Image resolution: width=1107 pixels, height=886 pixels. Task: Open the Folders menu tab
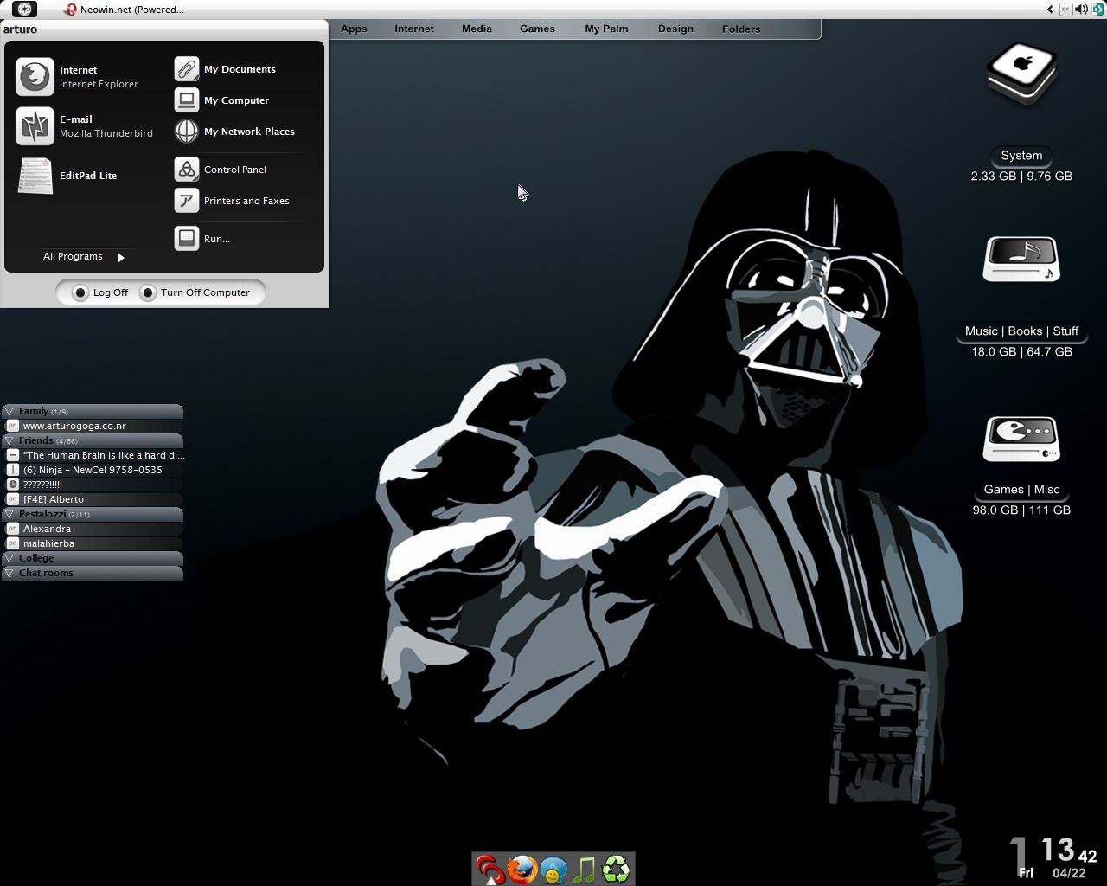click(x=741, y=29)
